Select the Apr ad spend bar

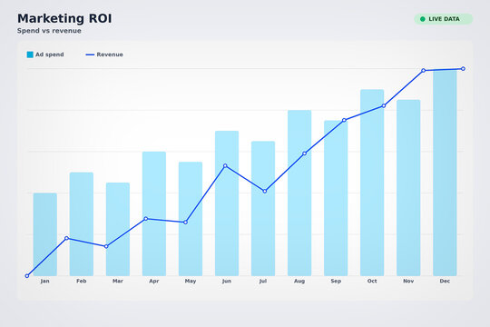point(154,213)
